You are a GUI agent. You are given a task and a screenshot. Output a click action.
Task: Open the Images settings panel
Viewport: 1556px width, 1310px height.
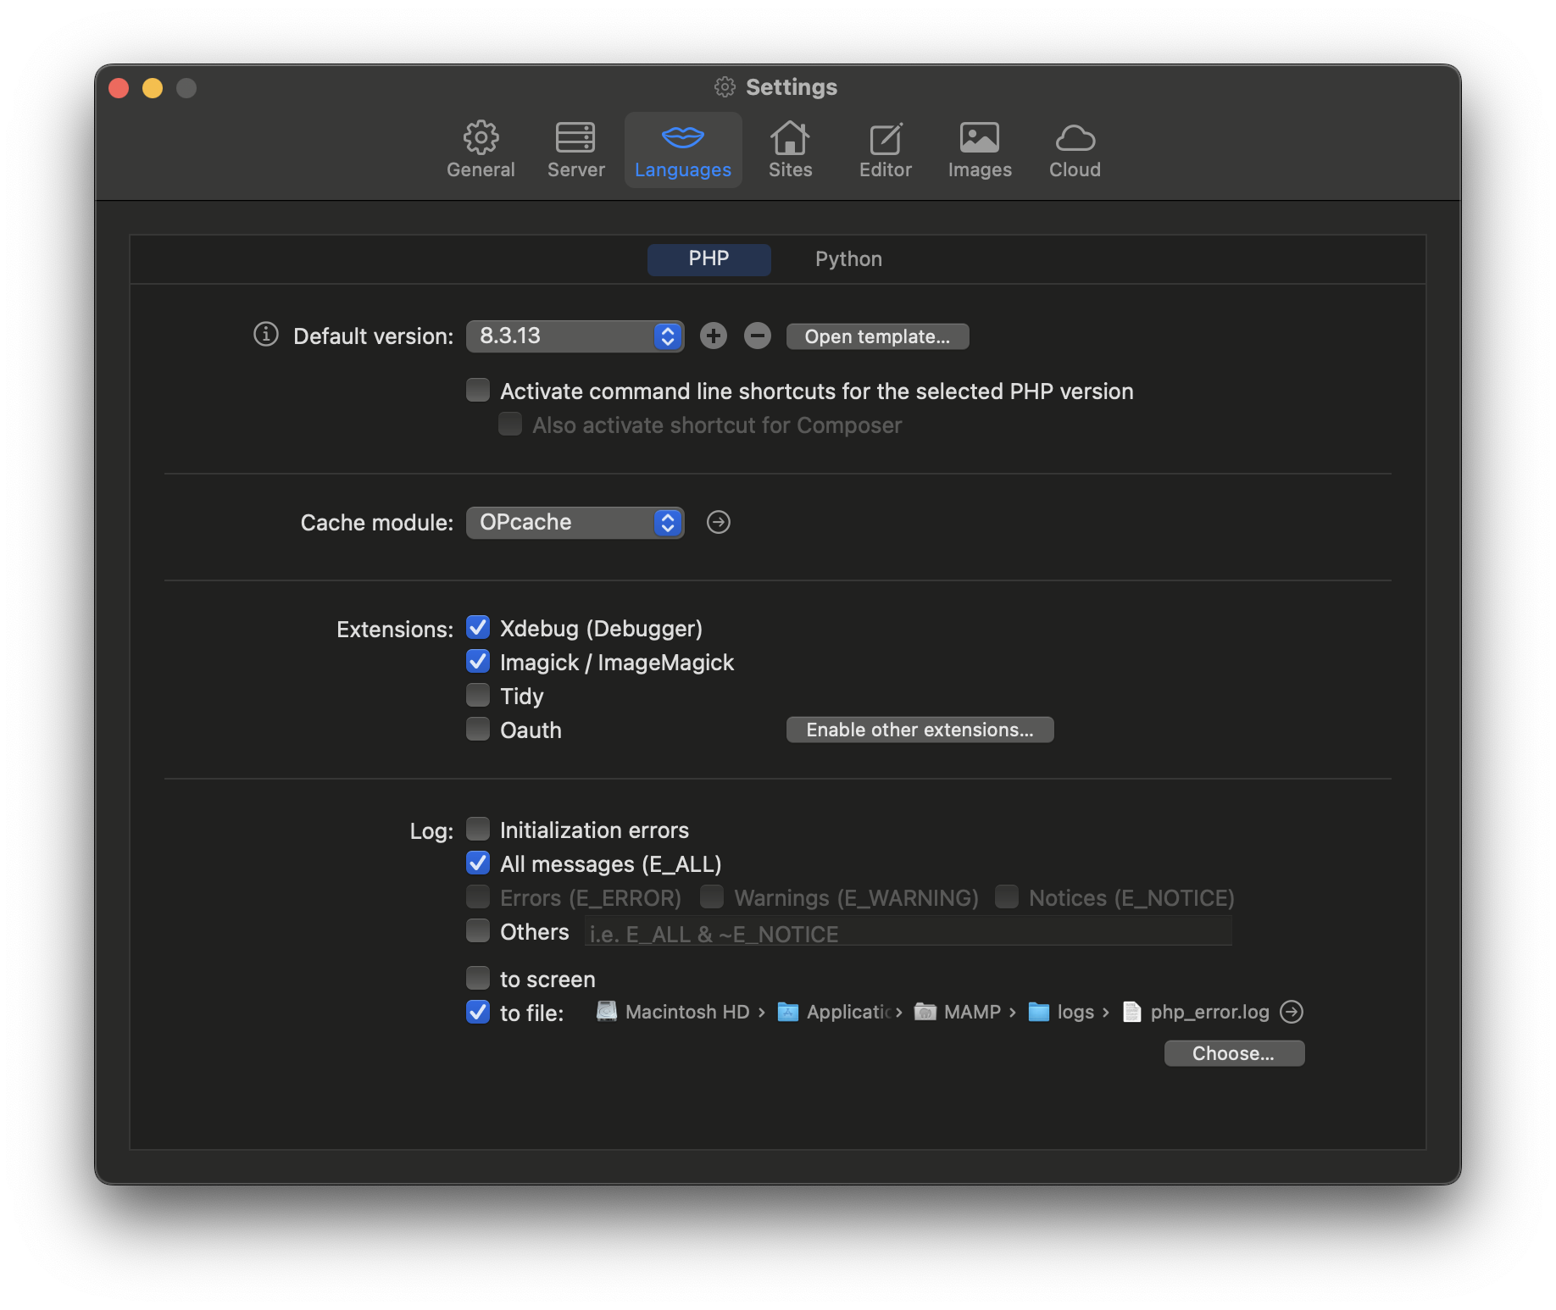980,150
